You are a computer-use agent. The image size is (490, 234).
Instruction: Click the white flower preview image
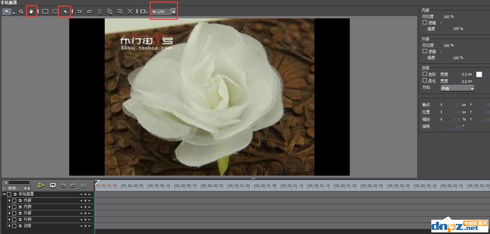[209, 97]
